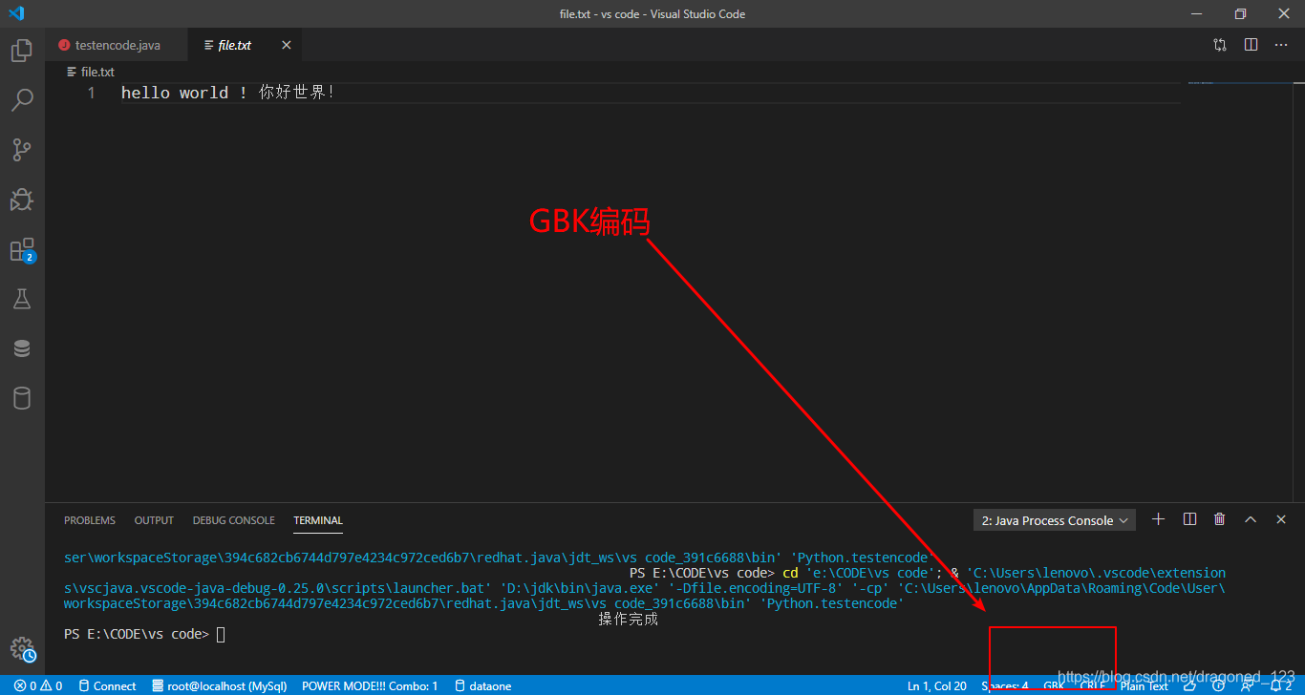Split the terminal panel
The height and width of the screenshot is (695, 1305).
[x=1189, y=519]
